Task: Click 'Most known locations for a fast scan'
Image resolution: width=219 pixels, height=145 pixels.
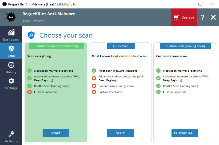Action: click(x=119, y=56)
